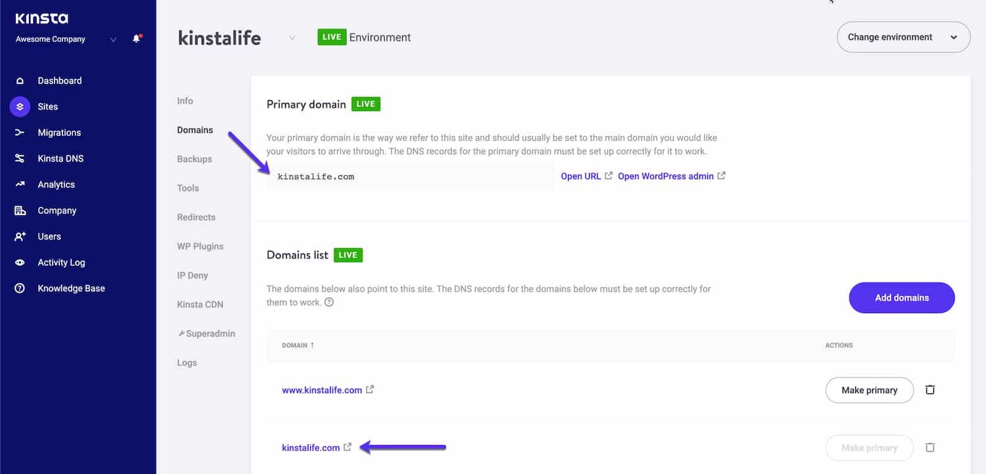View the Analytics section
The image size is (986, 474).
(55, 184)
